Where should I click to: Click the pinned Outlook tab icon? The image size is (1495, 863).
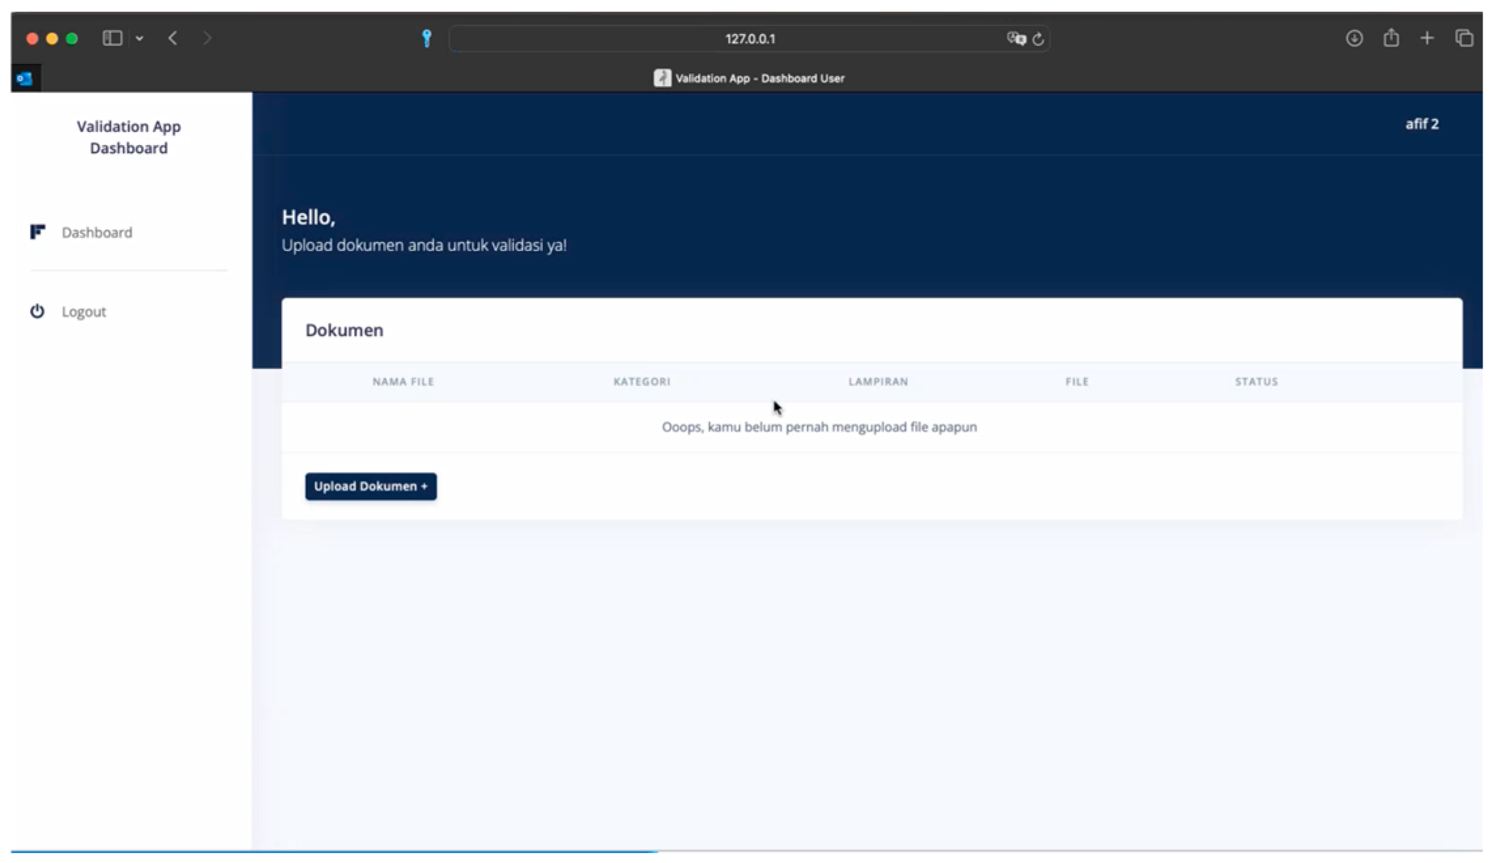(x=25, y=78)
